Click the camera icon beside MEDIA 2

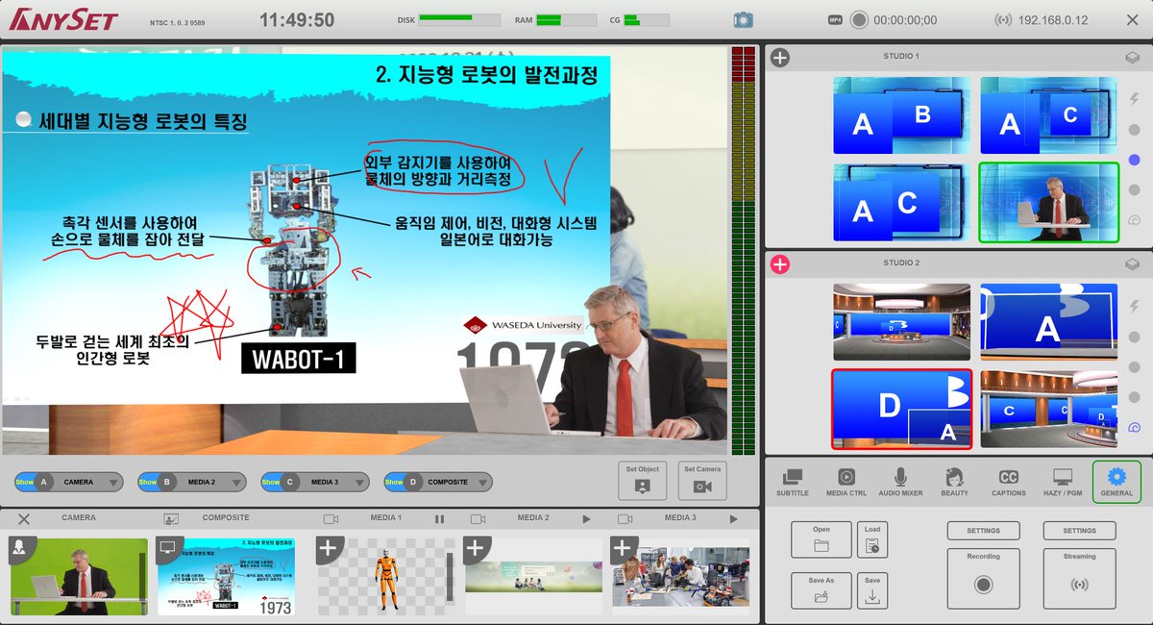(x=478, y=518)
